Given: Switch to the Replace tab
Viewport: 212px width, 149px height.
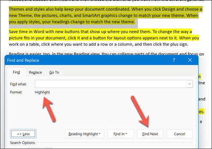Looking at the screenshot, I should point(36,72).
